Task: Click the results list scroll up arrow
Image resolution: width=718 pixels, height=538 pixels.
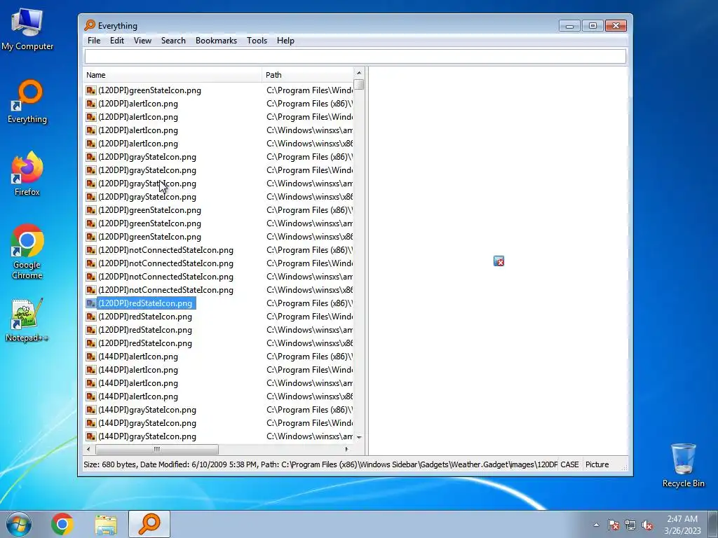Action: pos(359,73)
